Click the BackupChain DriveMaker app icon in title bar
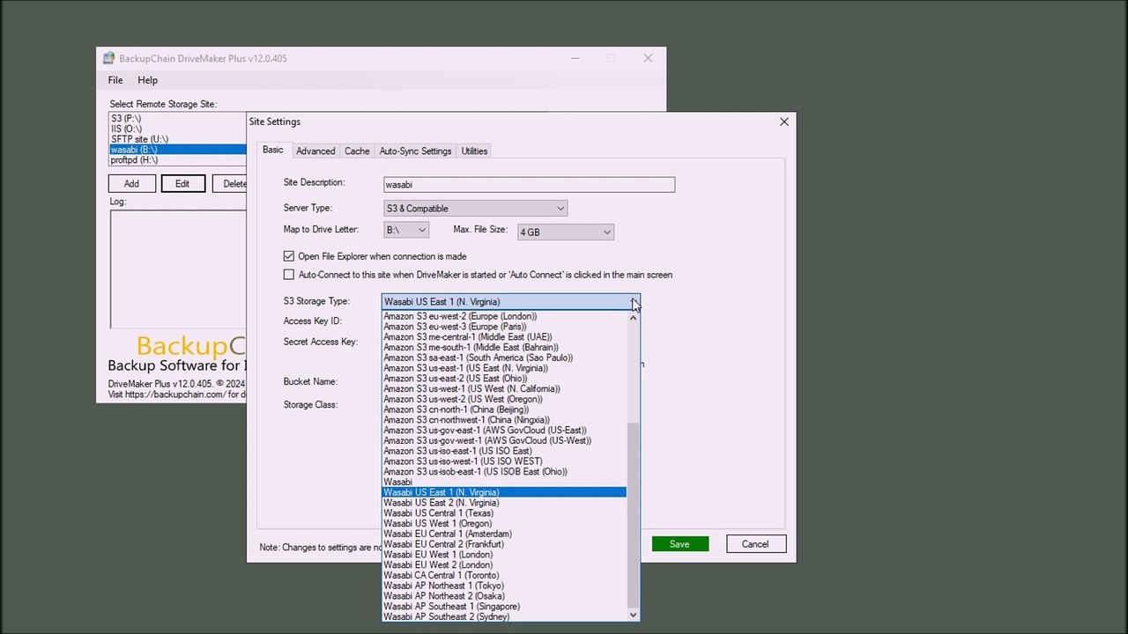The image size is (1128, 634). [108, 58]
